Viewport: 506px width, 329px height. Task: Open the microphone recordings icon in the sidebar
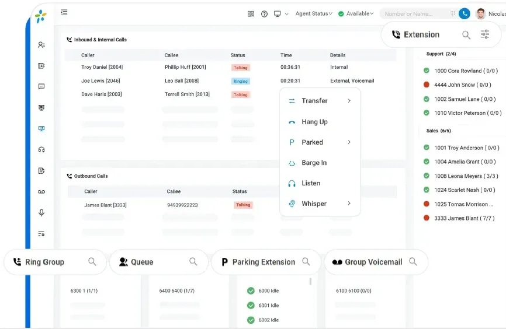point(41,213)
